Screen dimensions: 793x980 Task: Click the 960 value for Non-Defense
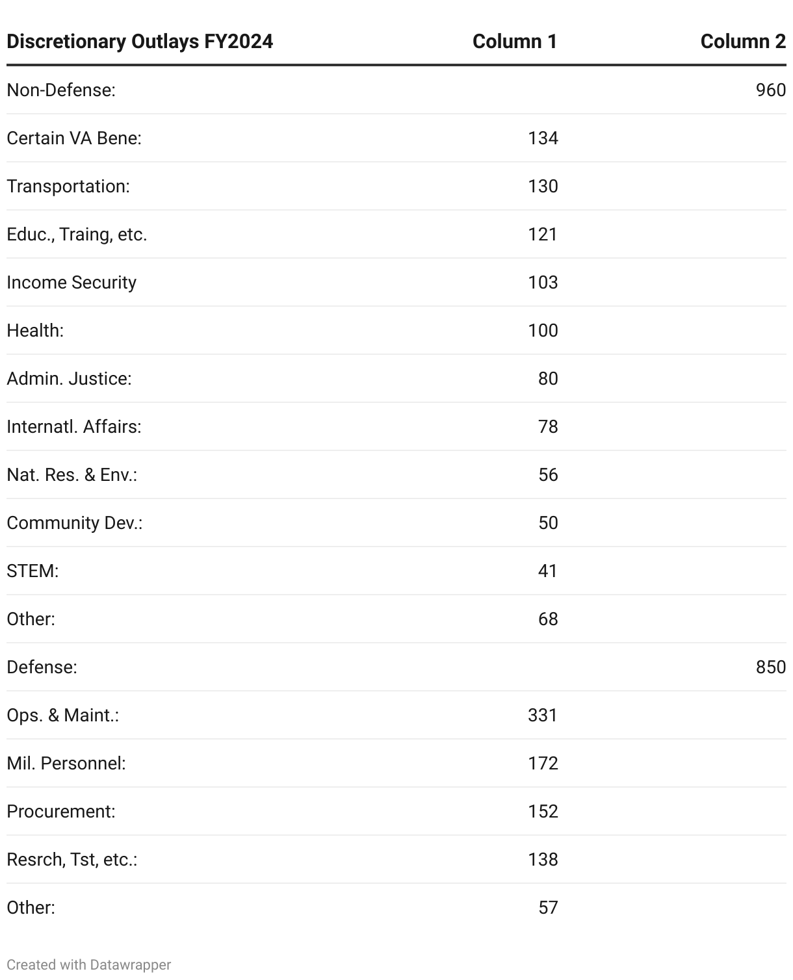tap(771, 90)
